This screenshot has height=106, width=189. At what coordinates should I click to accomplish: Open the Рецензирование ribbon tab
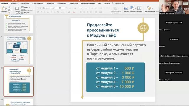tap(88, 4)
